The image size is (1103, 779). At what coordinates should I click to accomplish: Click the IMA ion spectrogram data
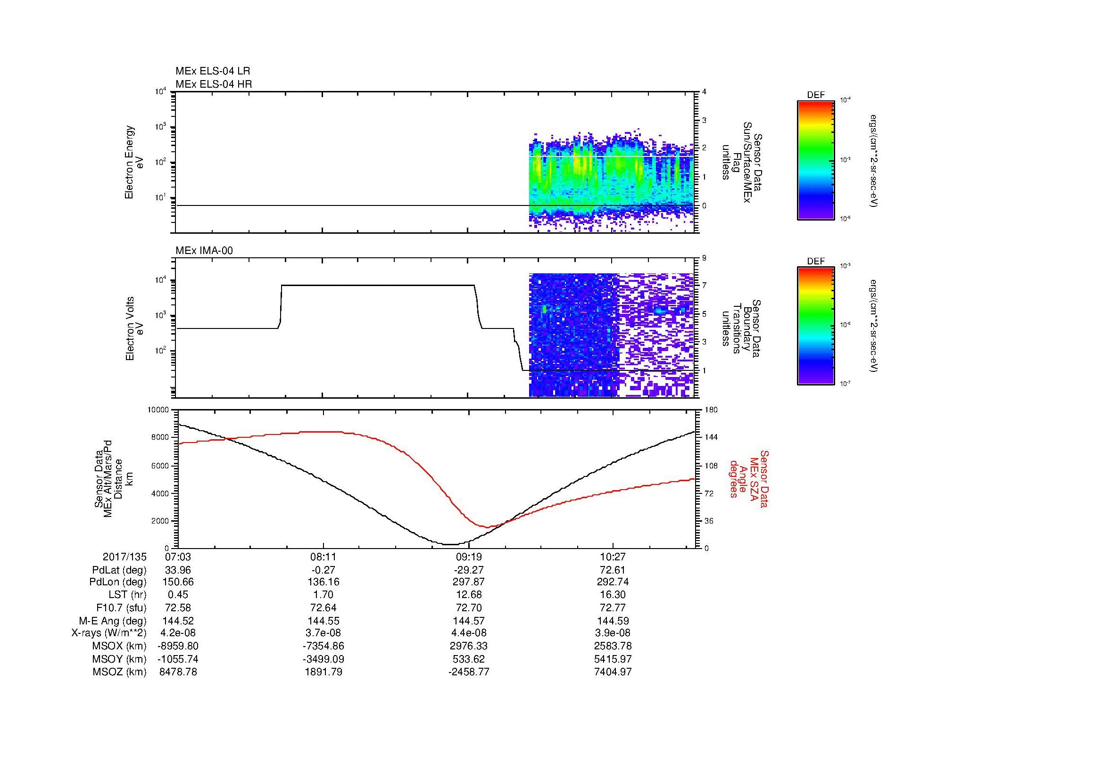(x=611, y=335)
